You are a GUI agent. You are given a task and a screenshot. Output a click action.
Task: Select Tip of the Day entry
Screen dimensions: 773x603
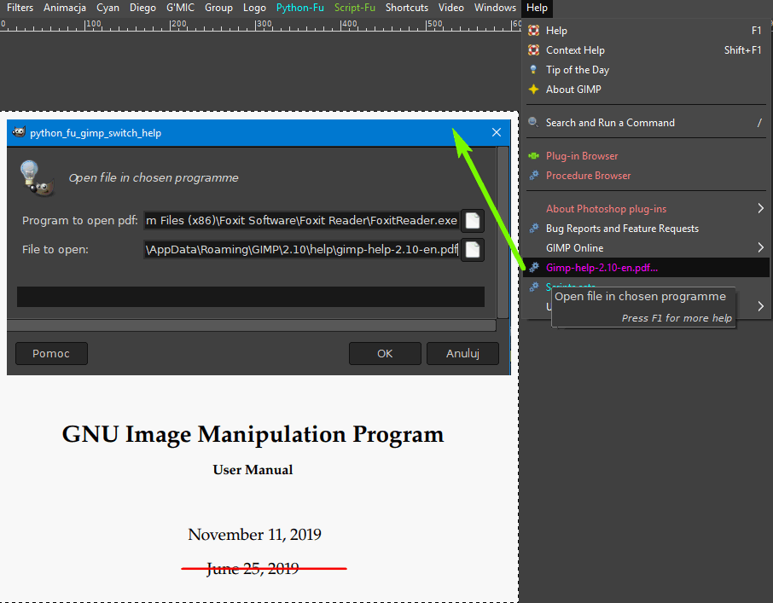(646, 70)
